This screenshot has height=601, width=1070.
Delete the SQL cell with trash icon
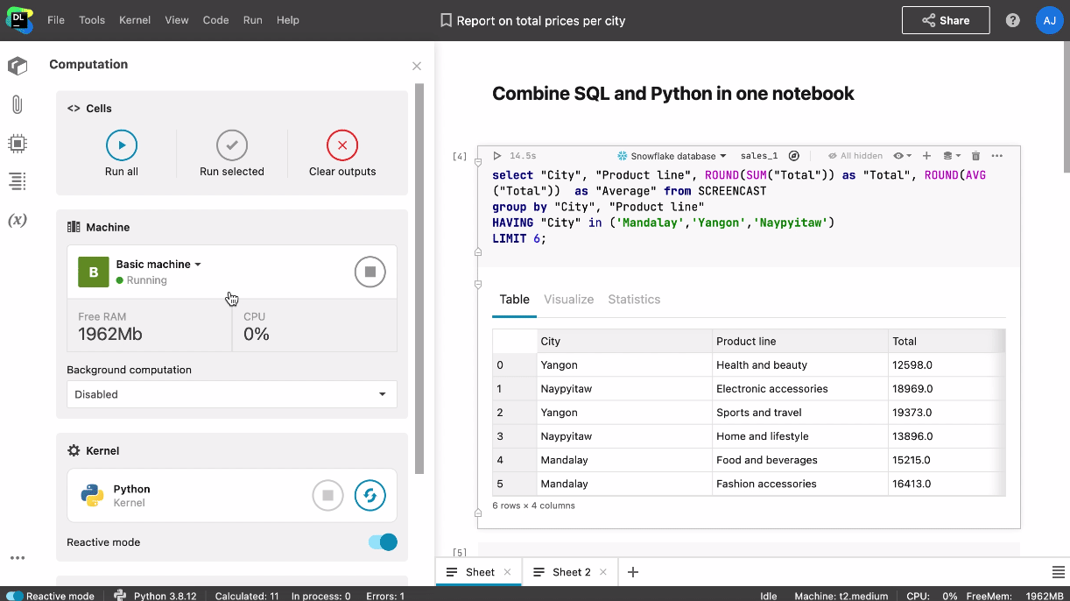point(976,156)
